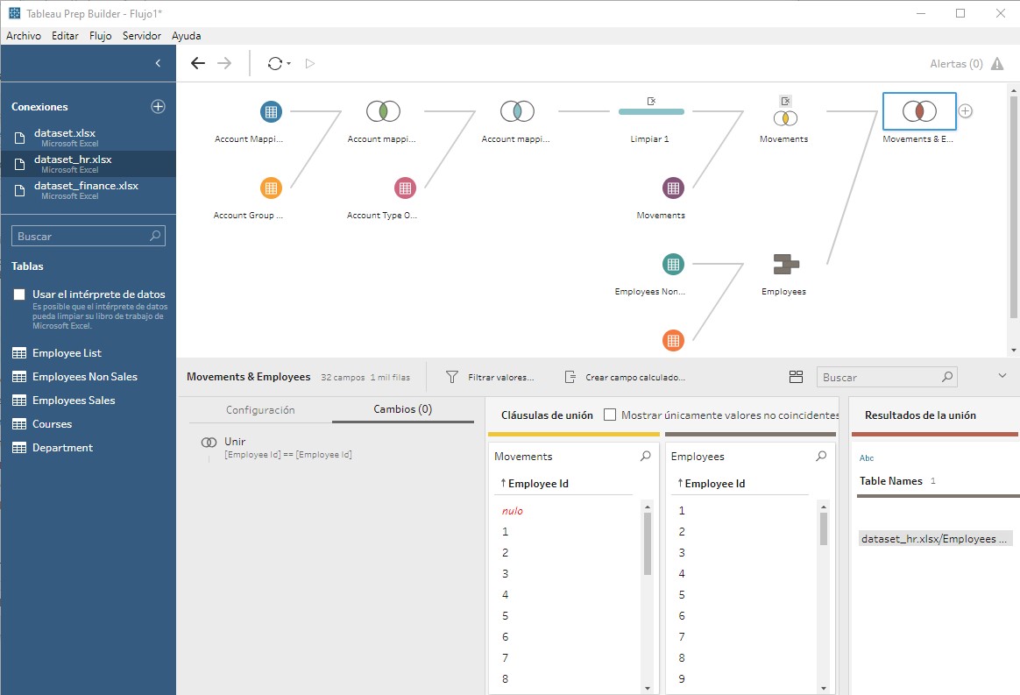Click the Table Names field header

point(891,481)
